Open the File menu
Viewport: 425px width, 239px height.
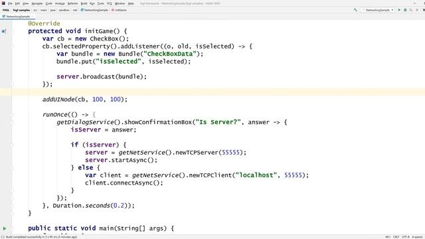tap(10, 3)
